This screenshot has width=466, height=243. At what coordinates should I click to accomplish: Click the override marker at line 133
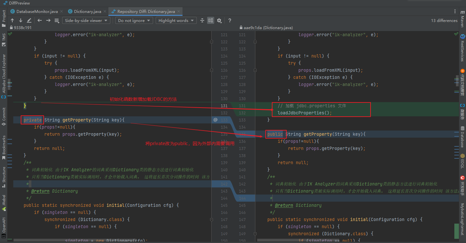[216, 120]
